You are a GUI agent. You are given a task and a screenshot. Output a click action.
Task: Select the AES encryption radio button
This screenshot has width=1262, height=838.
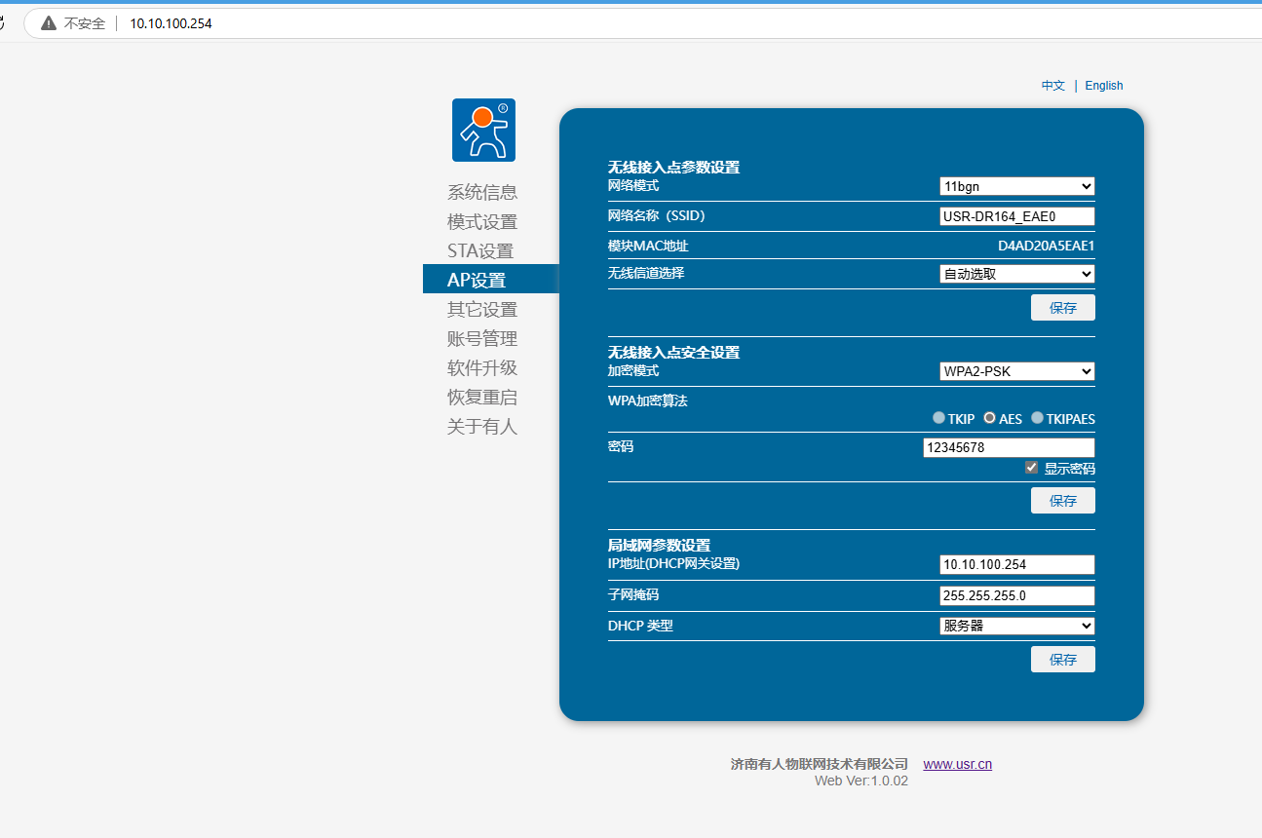point(989,418)
